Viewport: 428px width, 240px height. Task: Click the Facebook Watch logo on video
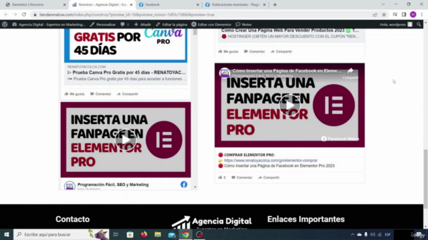coord(340,139)
